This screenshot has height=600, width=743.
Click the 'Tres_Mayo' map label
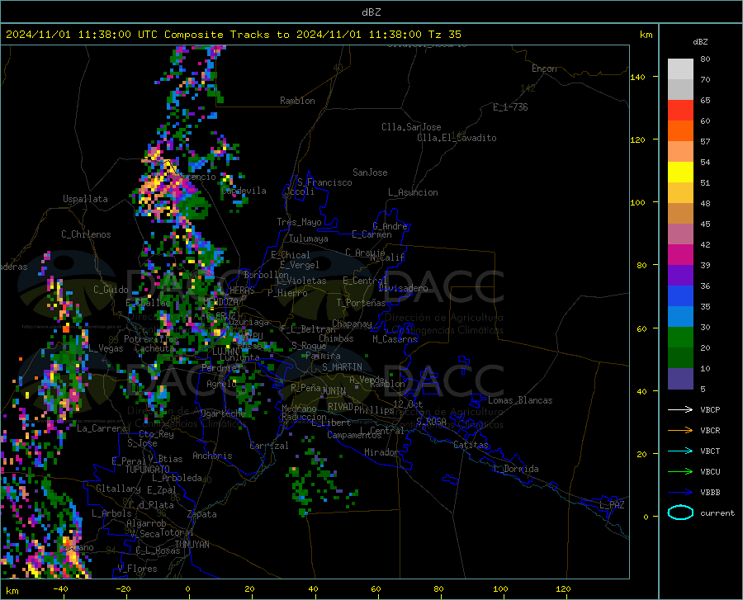pyautogui.click(x=299, y=222)
